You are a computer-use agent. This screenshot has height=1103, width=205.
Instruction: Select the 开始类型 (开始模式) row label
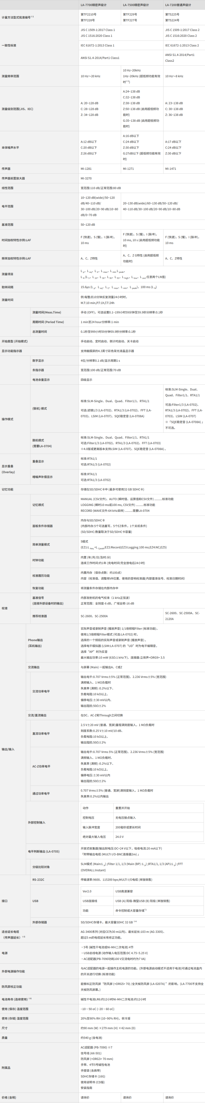(x=15, y=342)
